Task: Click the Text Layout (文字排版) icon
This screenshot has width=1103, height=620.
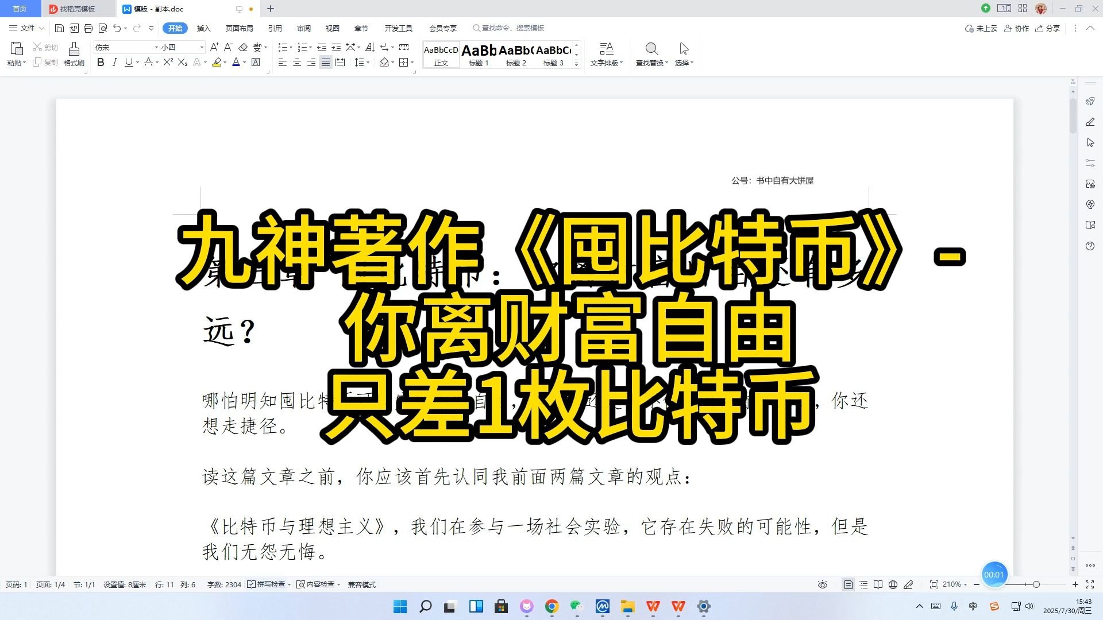Action: pyautogui.click(x=607, y=49)
